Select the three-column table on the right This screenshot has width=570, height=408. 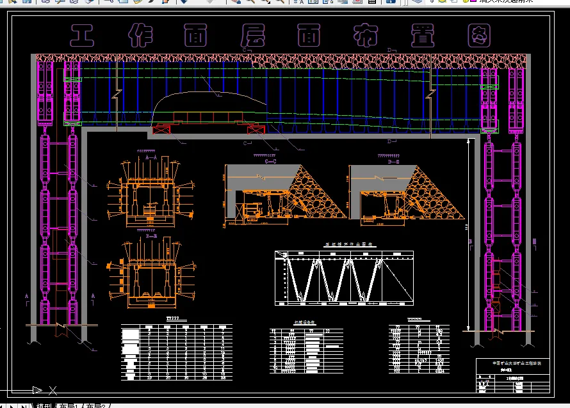[419, 349]
